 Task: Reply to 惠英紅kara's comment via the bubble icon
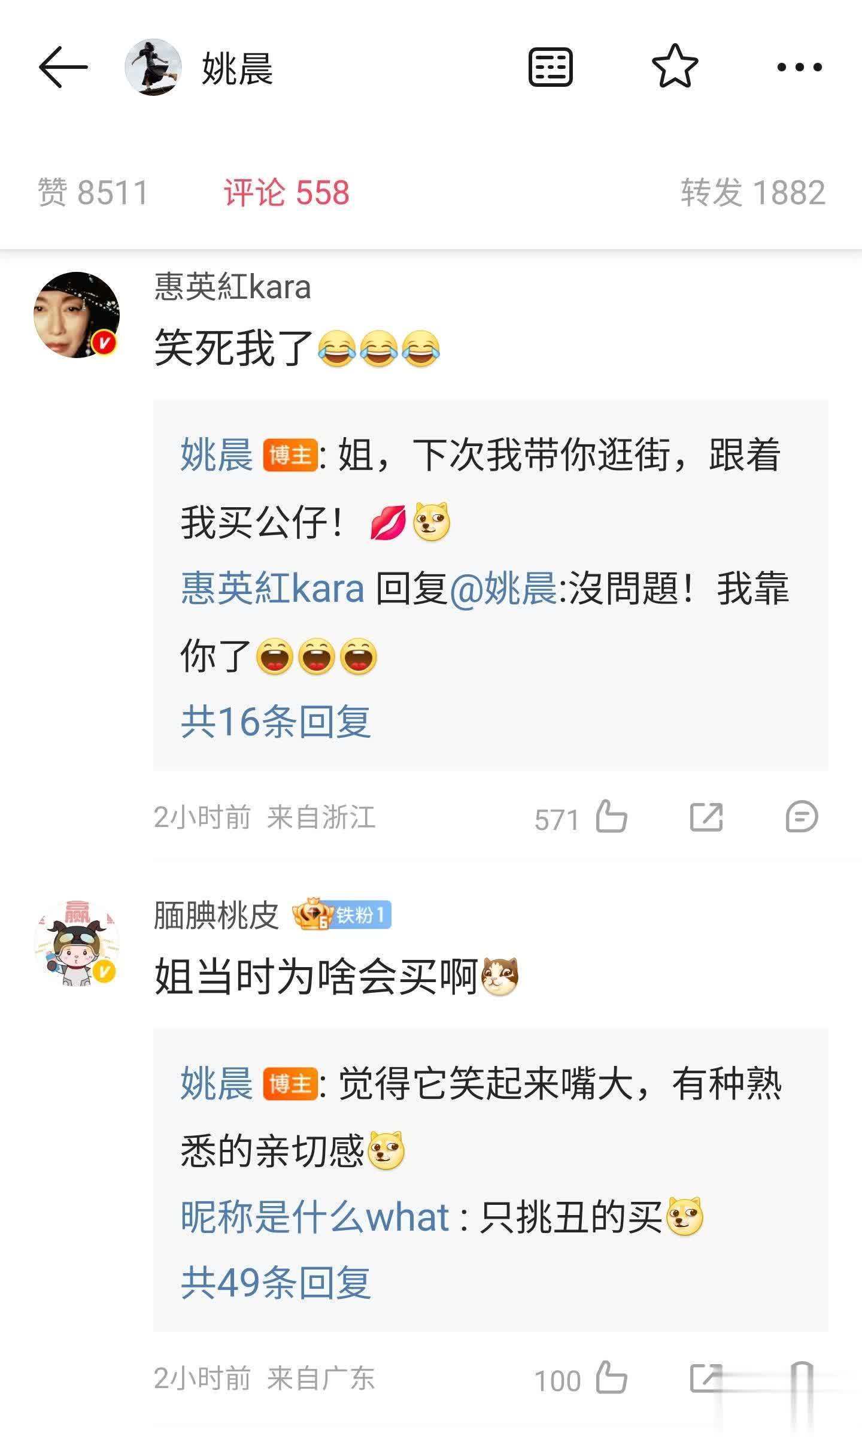coord(801,817)
